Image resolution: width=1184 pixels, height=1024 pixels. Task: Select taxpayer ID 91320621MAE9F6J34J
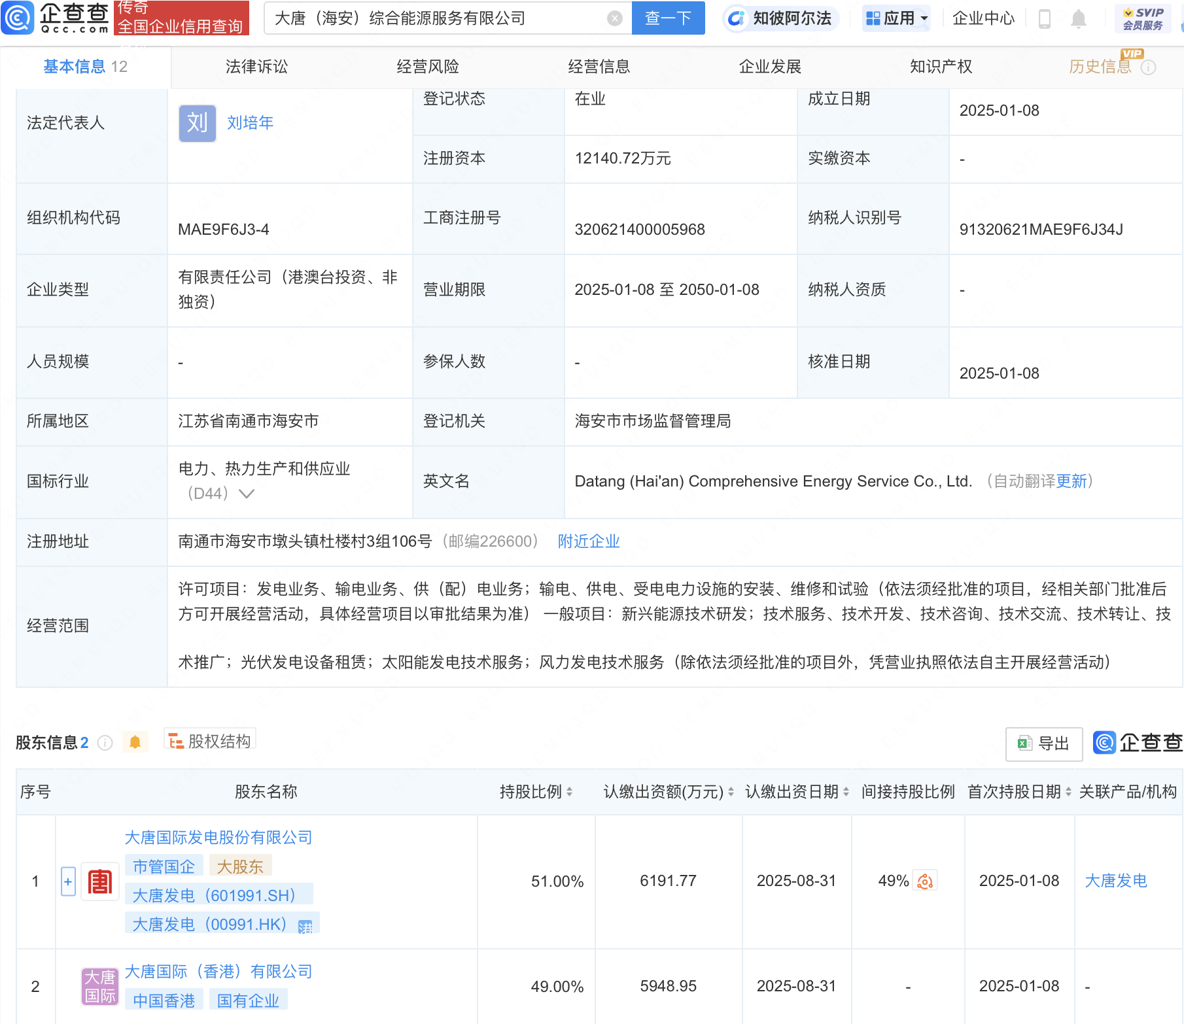1041,230
